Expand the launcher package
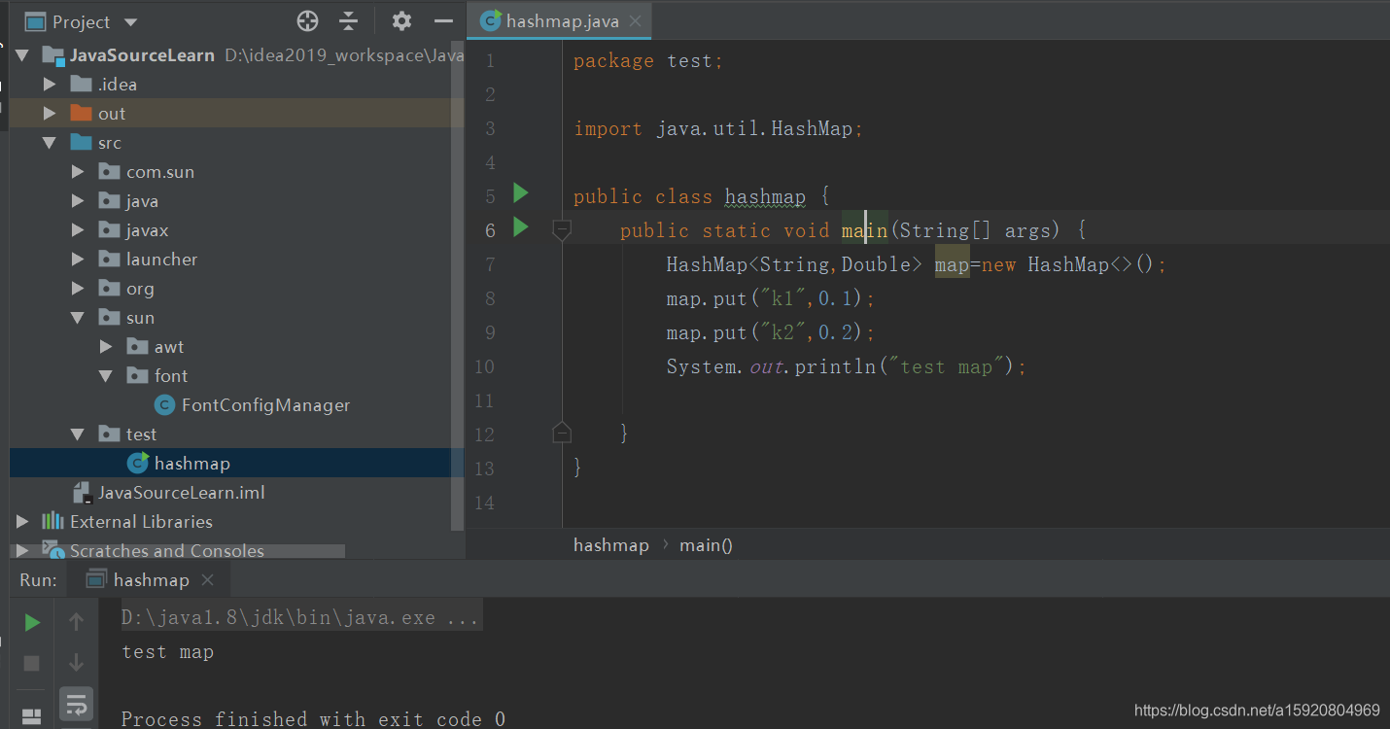Image resolution: width=1390 pixels, height=729 pixels. pyautogui.click(x=78, y=260)
